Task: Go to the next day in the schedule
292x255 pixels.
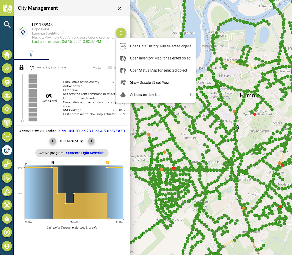Action: pyautogui.click(x=91, y=141)
